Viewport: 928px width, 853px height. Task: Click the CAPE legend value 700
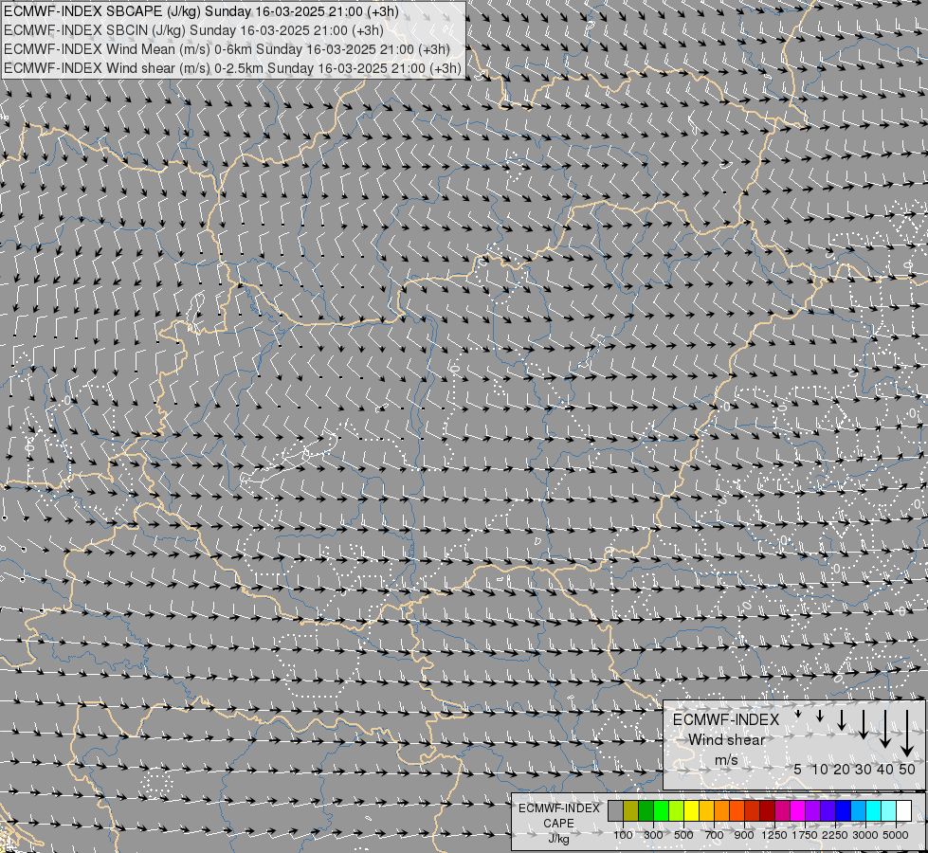click(715, 835)
